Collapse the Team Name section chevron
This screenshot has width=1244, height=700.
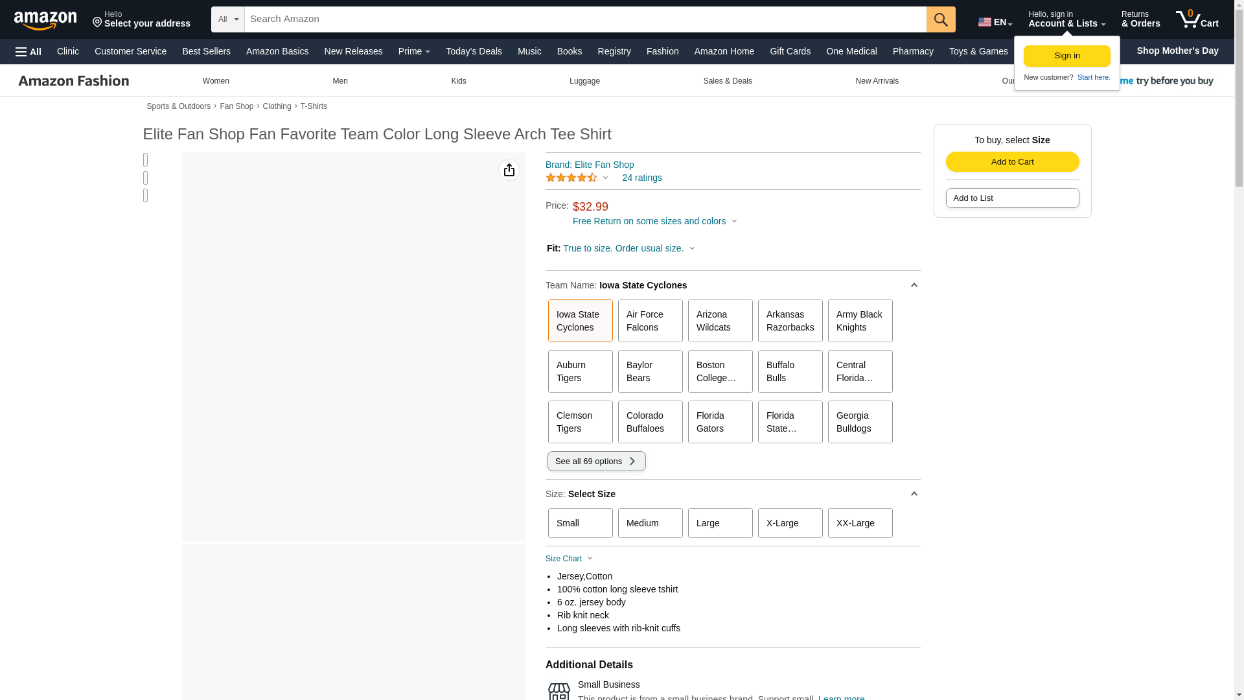click(914, 285)
